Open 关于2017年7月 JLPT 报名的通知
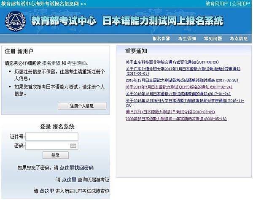253x200 pixels. pos(179,87)
